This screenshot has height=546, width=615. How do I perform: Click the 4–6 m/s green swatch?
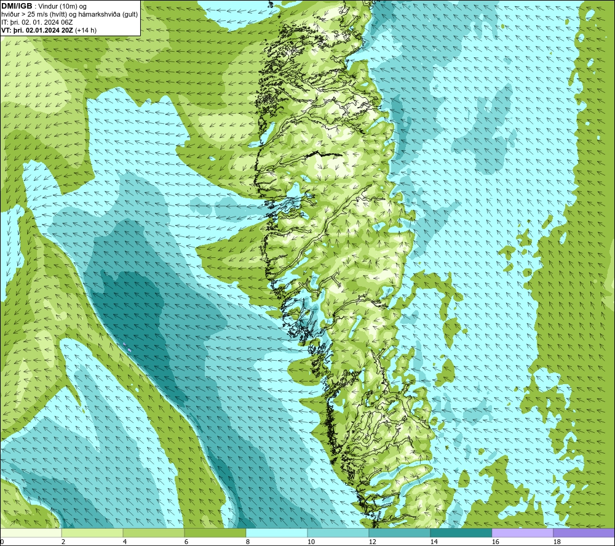154,532
